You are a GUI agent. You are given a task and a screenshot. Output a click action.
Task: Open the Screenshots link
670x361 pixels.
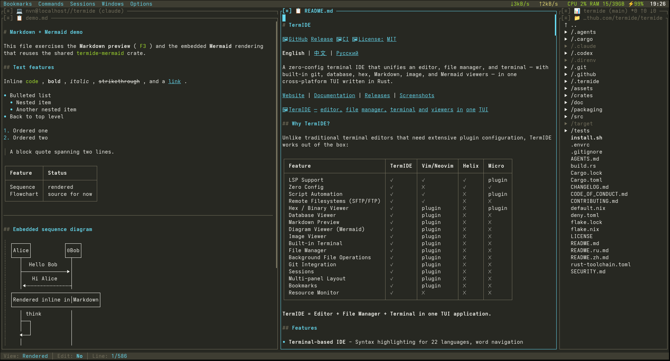click(x=417, y=95)
